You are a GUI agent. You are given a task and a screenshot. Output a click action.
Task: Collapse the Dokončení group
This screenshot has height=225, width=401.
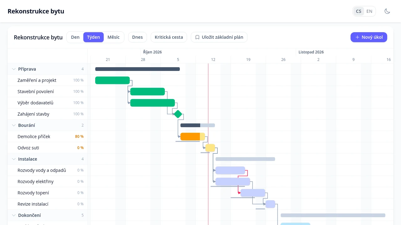(14, 215)
